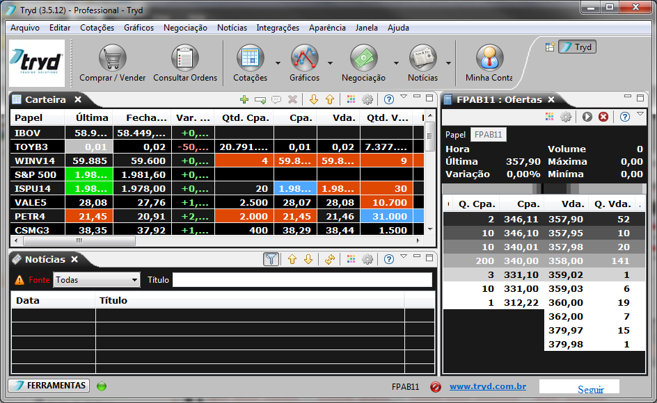This screenshot has height=403, width=657.
Task: Toggle the Notícias filter funnel
Action: 271,259
